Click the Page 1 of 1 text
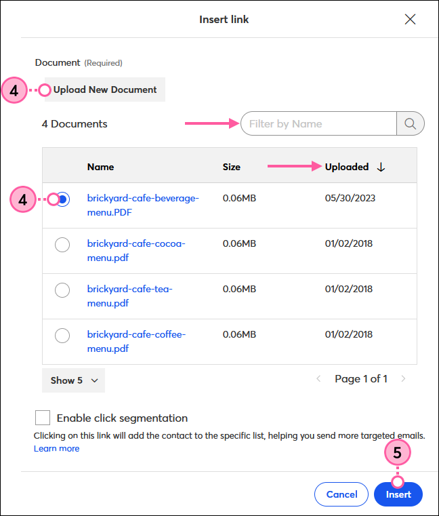Image resolution: width=439 pixels, height=516 pixels. [x=361, y=379]
